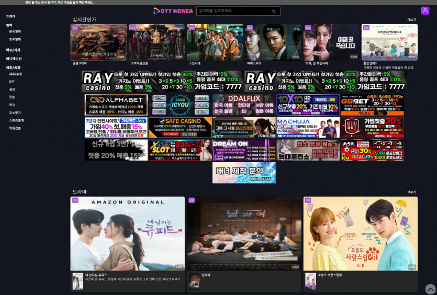Click the small 남과여 thumbnail icon
437x295 pixels.
click(194, 281)
